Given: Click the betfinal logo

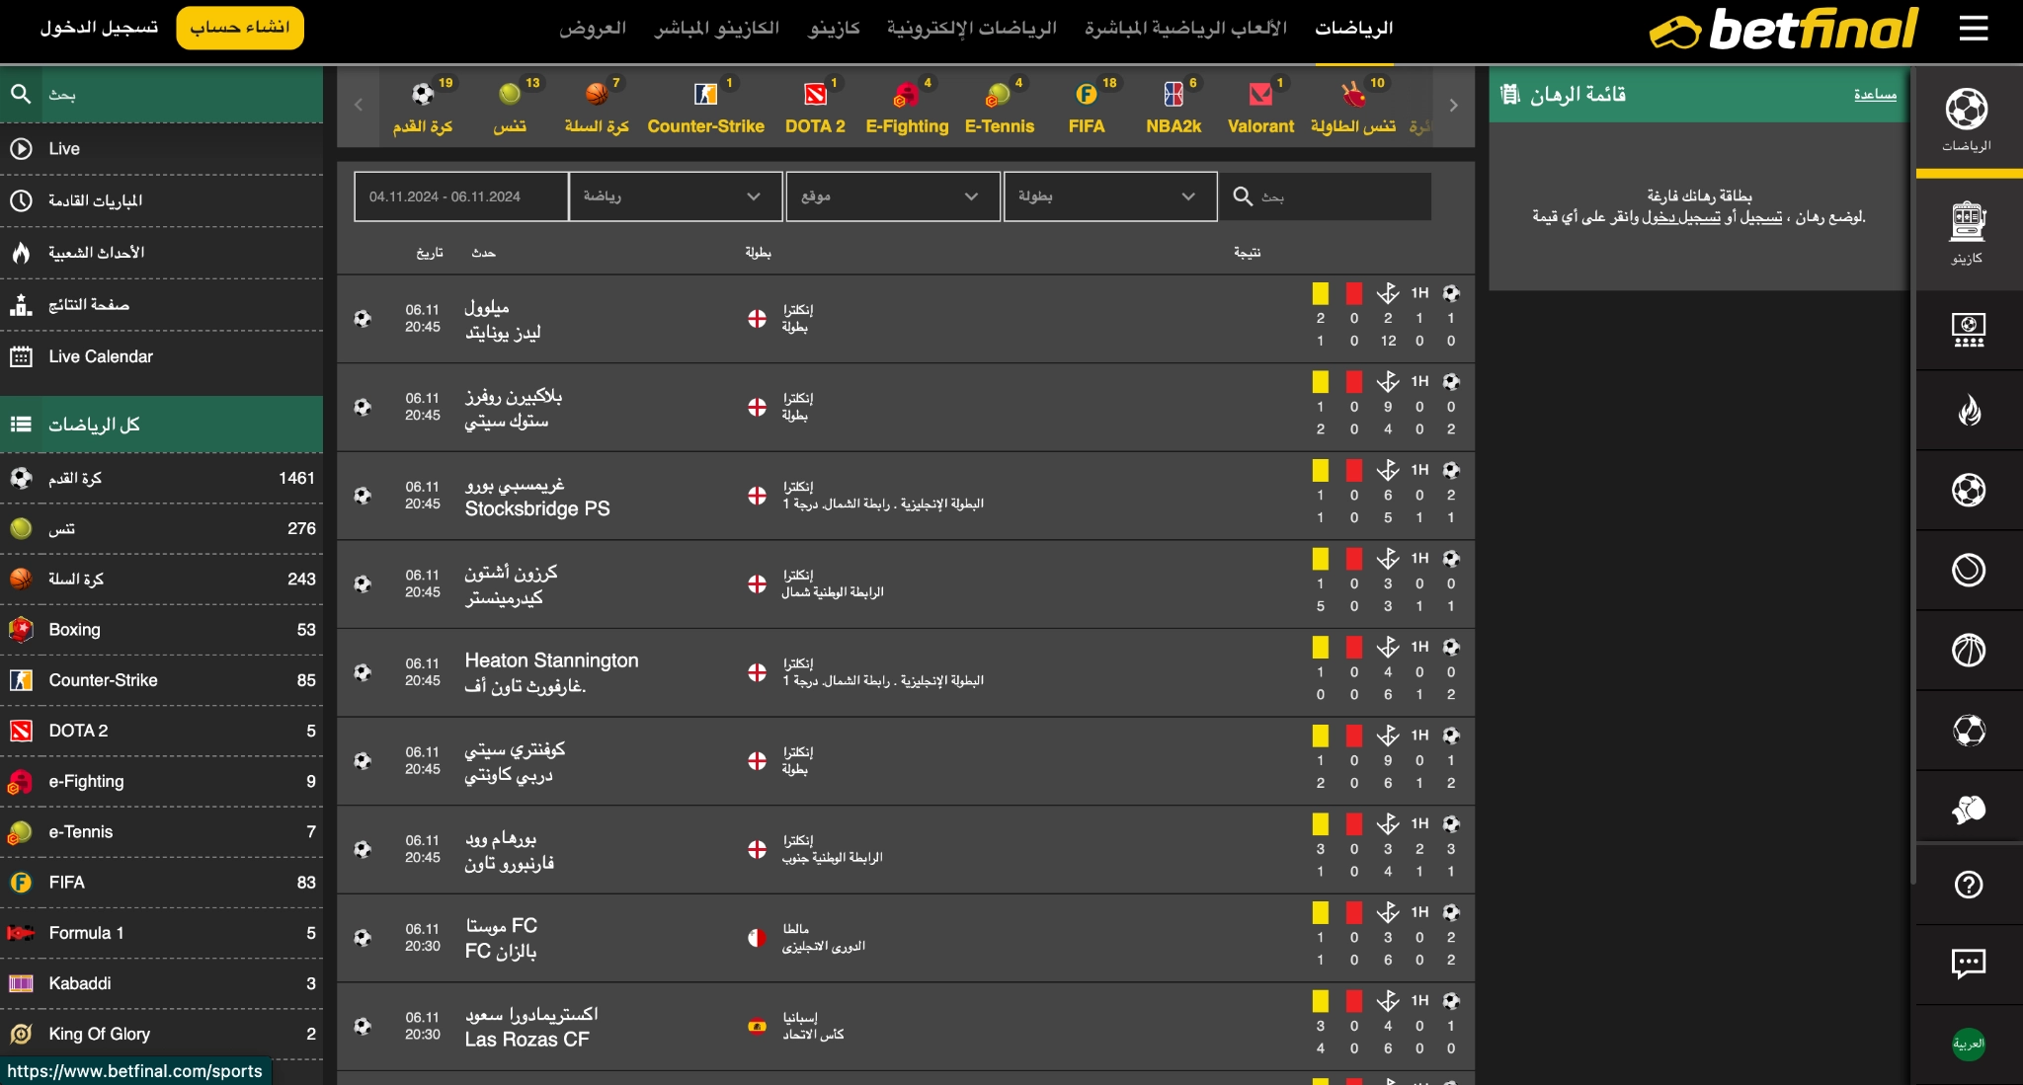Looking at the screenshot, I should (1784, 29).
